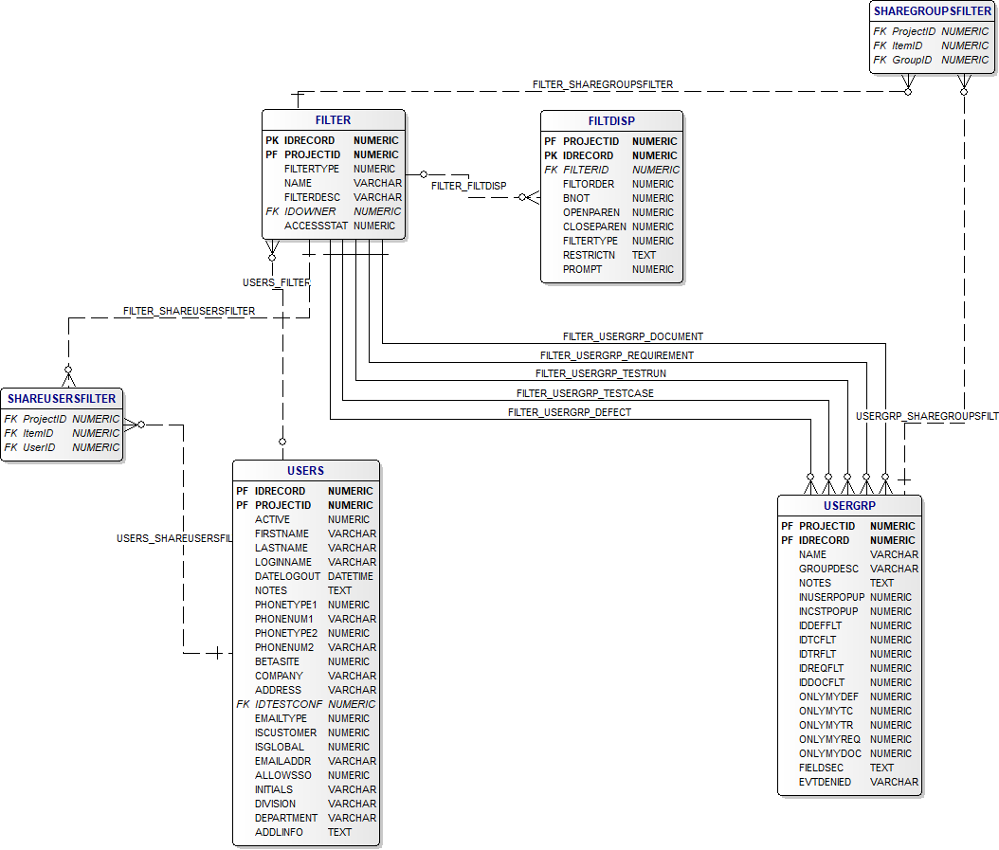Screen dimensions: 999x850
Task: Select the FILTER_FILTDISP relationship label
Action: (468, 186)
